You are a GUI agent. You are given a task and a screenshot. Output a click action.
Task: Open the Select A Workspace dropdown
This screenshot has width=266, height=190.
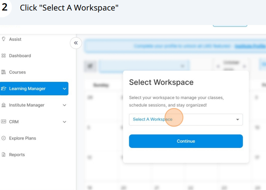click(x=182, y=119)
